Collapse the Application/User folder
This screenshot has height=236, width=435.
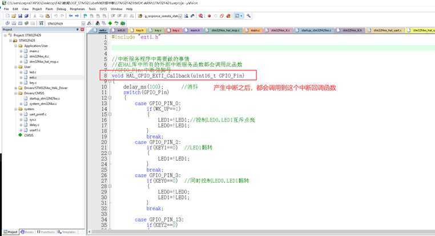[15, 46]
